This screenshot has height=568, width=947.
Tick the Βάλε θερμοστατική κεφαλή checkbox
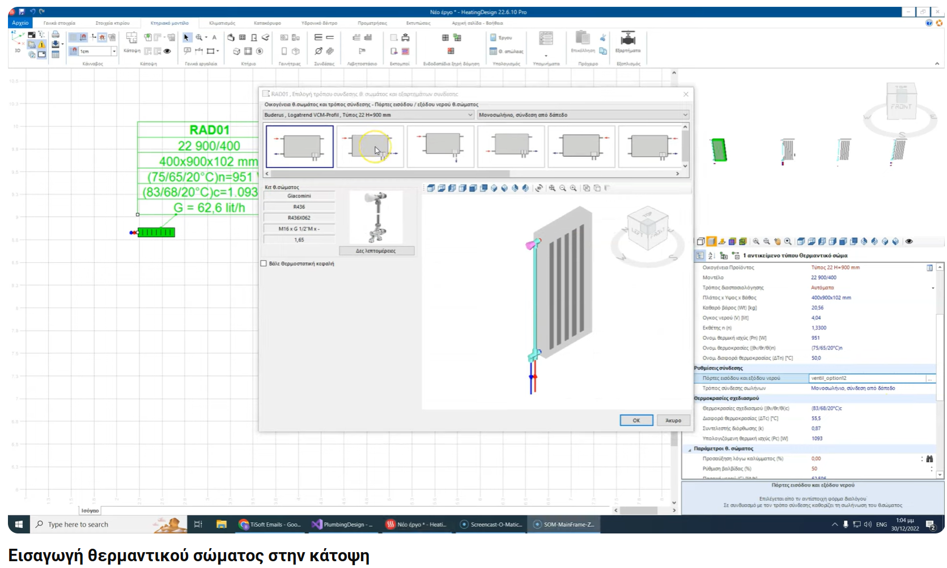(x=264, y=263)
